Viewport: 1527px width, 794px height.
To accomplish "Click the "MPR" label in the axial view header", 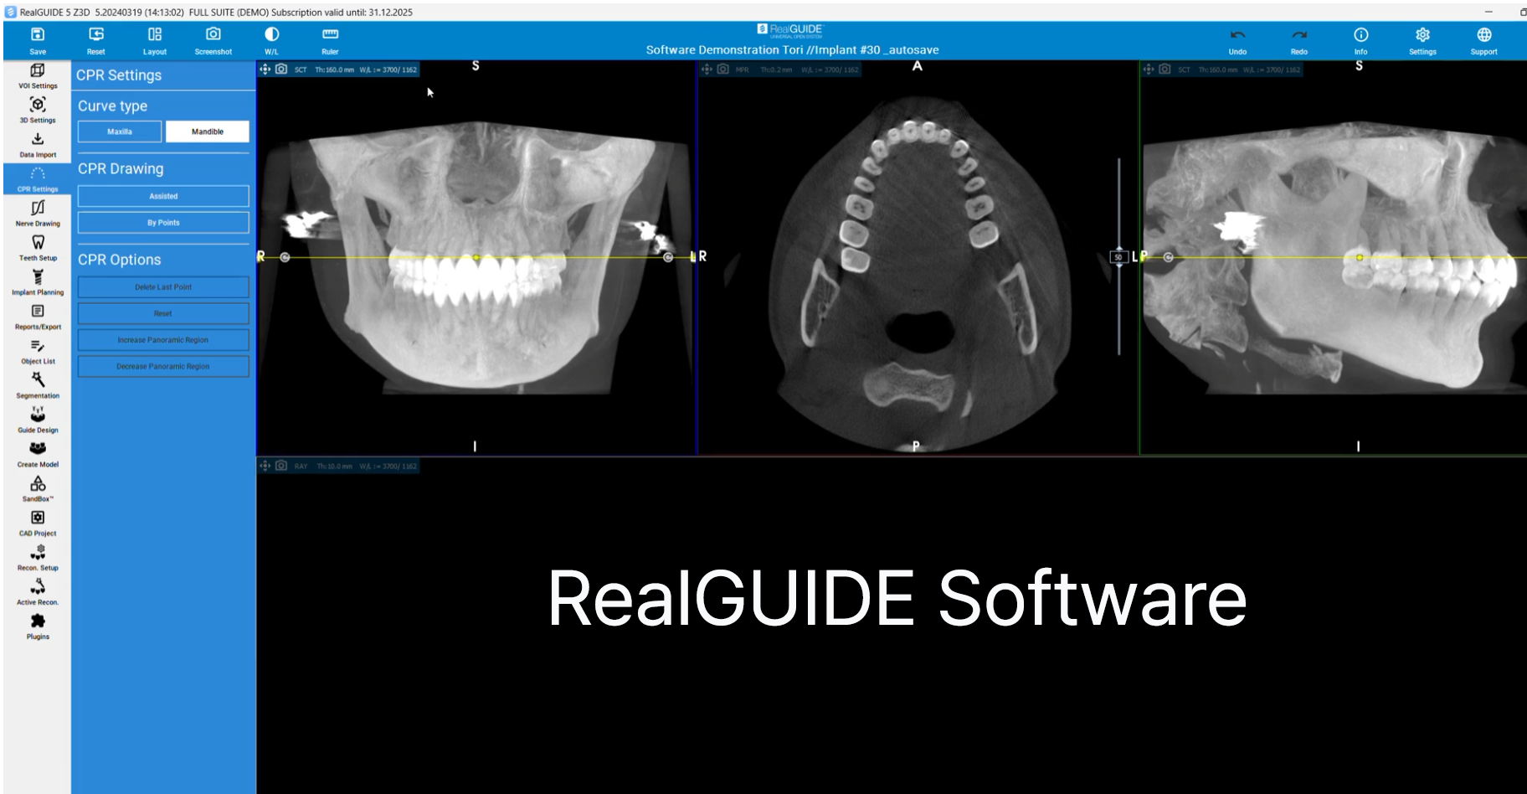I will coord(743,70).
